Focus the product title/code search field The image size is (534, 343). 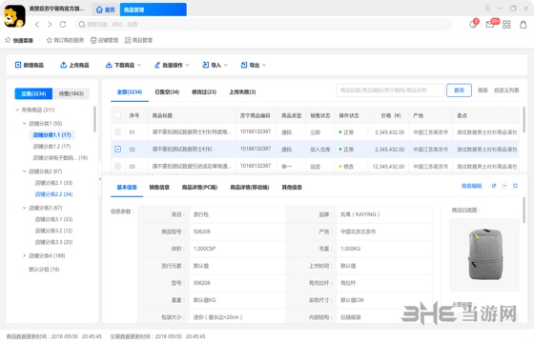(390, 91)
